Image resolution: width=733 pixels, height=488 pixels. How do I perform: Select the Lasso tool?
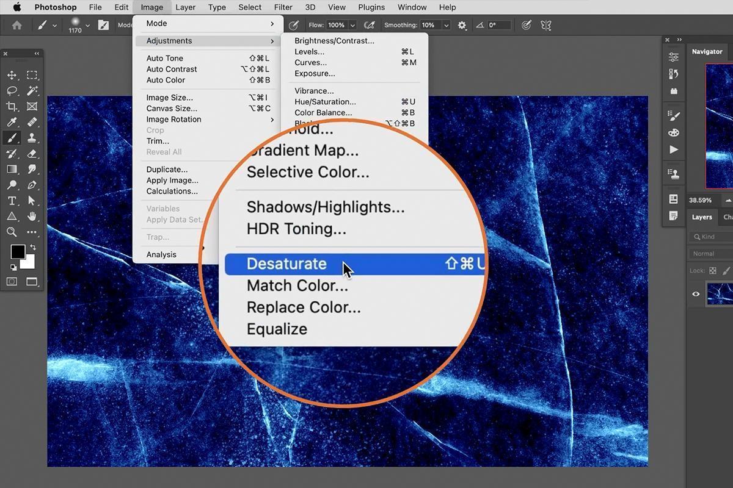click(12, 91)
